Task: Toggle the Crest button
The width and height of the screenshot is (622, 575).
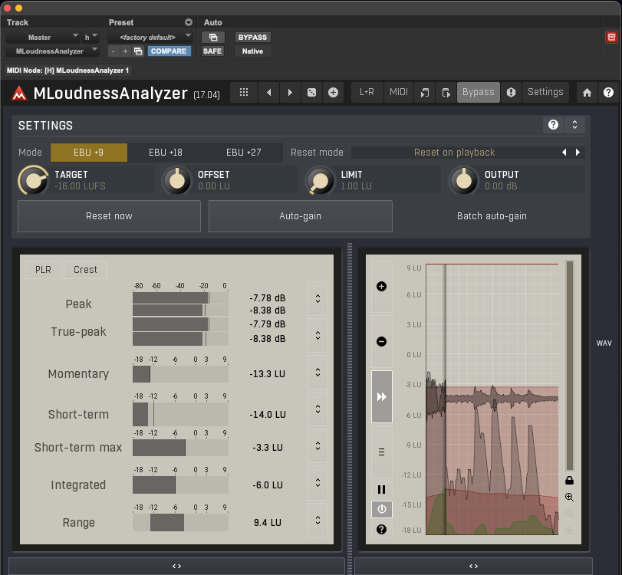Action: pyautogui.click(x=85, y=270)
